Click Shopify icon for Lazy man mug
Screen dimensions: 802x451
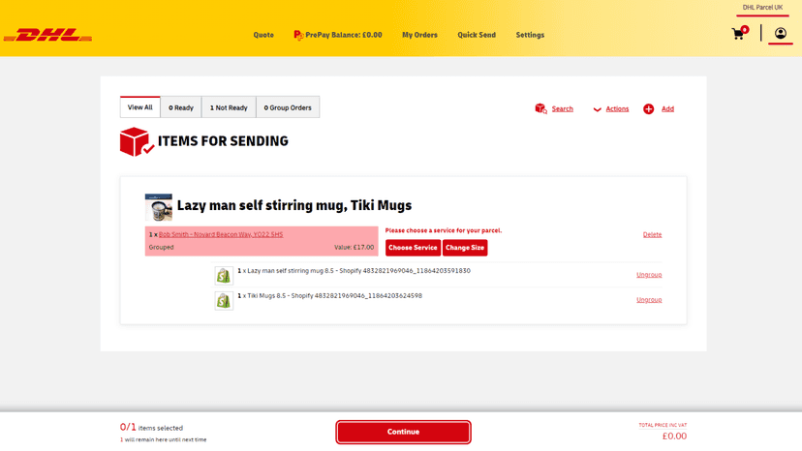click(224, 276)
